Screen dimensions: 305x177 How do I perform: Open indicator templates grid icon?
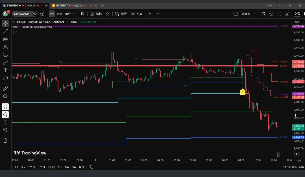pyautogui.click(x=108, y=14)
